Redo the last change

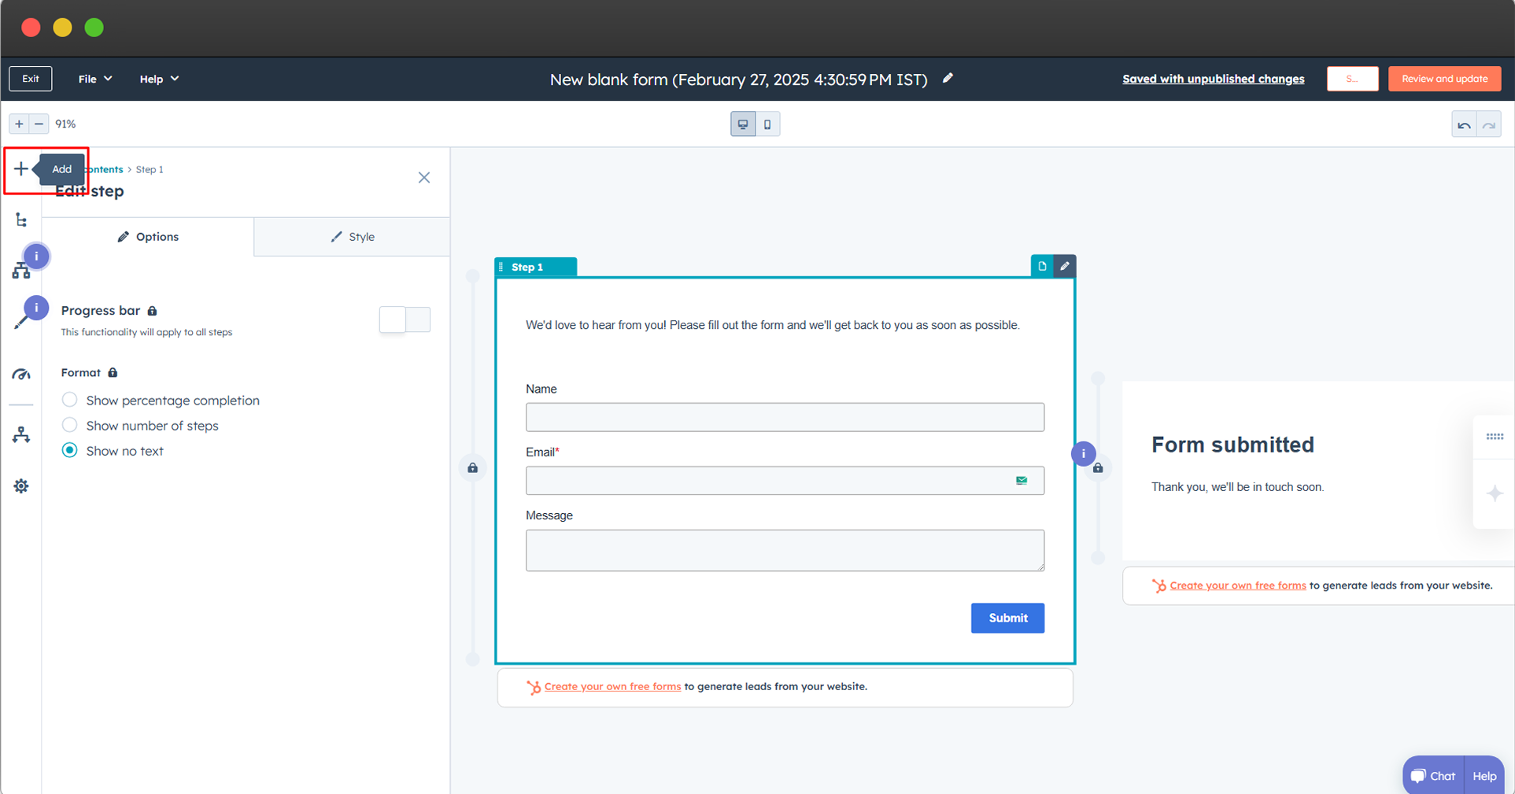[x=1489, y=124]
